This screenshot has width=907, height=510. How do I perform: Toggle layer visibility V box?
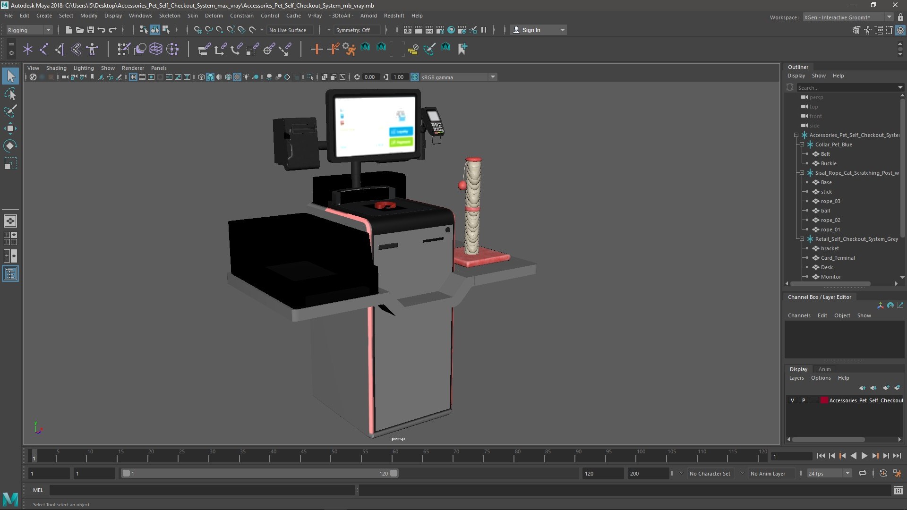tap(792, 400)
